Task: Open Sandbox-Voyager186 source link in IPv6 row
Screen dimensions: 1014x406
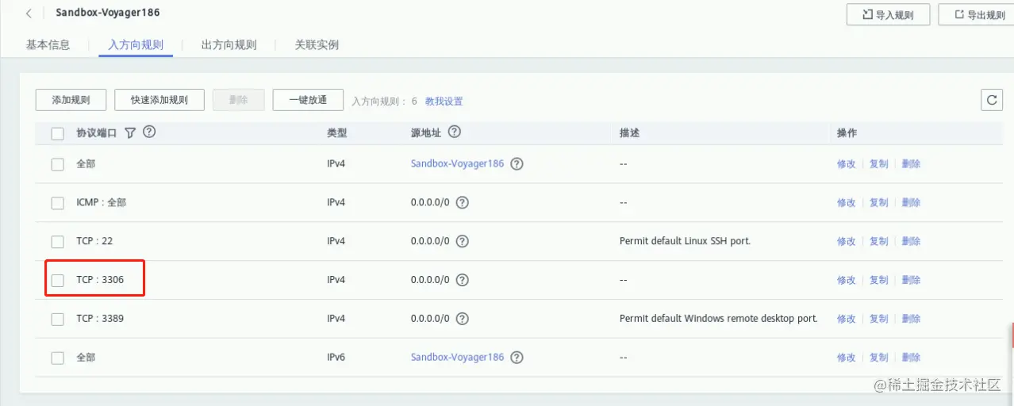Action: coord(457,358)
